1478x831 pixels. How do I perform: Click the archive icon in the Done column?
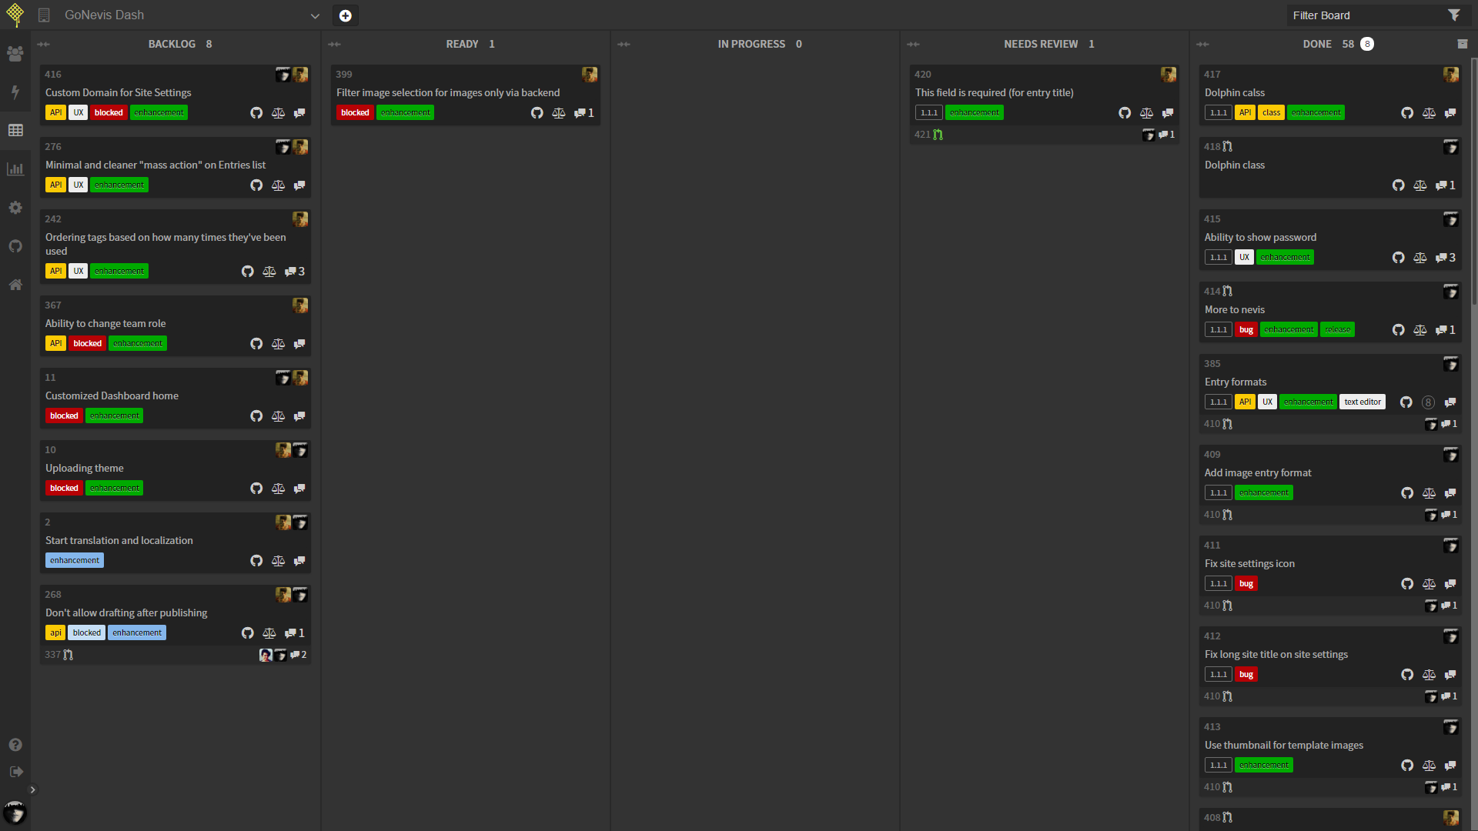coord(1462,45)
